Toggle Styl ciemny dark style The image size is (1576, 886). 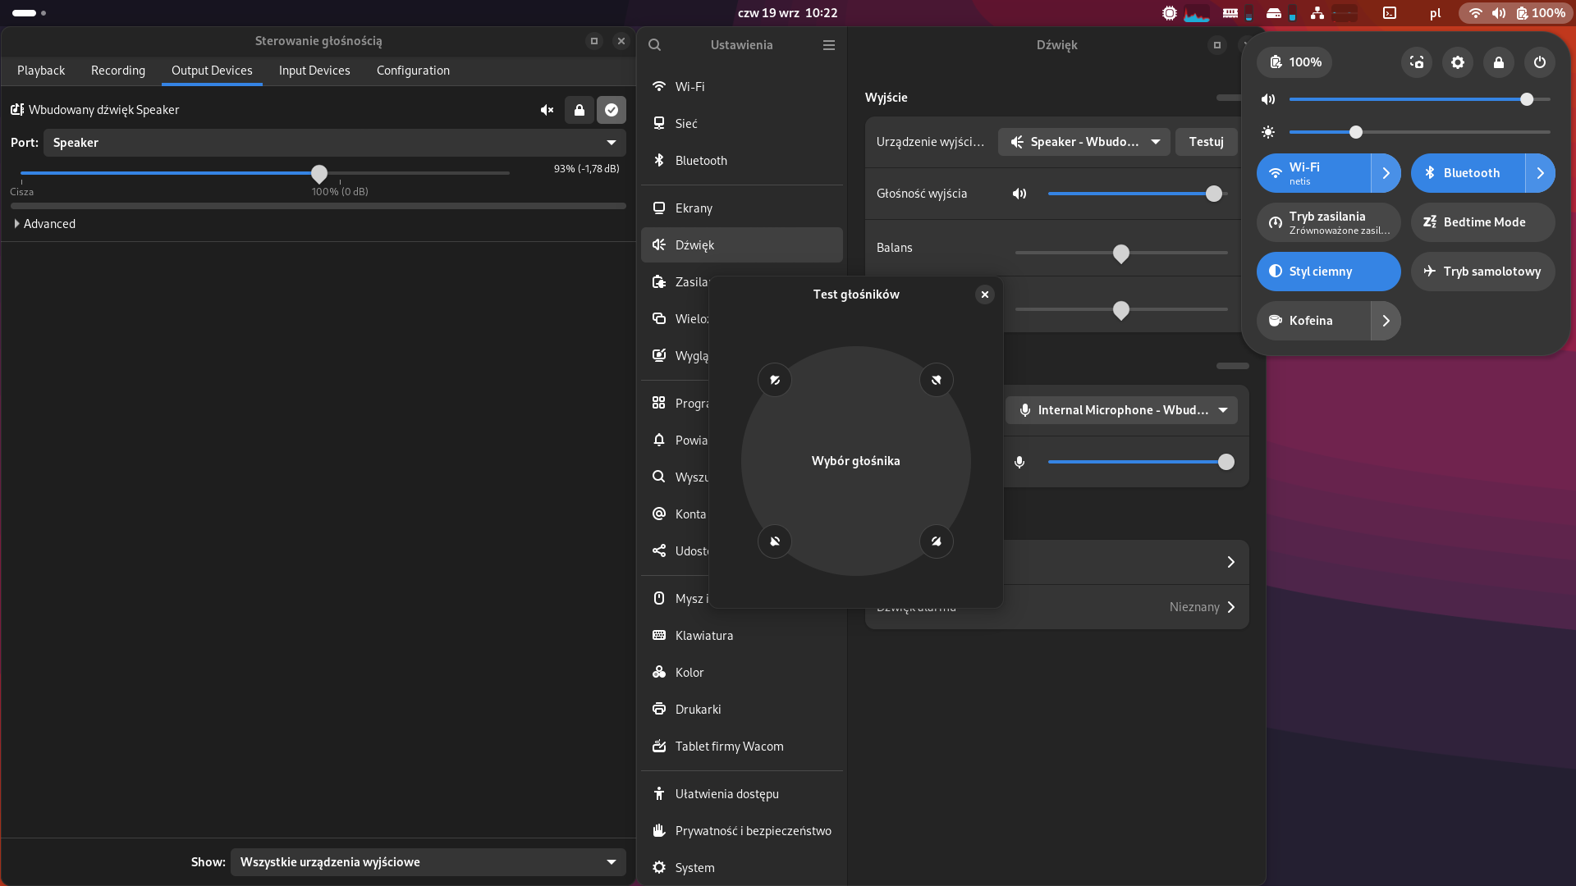pyautogui.click(x=1329, y=272)
